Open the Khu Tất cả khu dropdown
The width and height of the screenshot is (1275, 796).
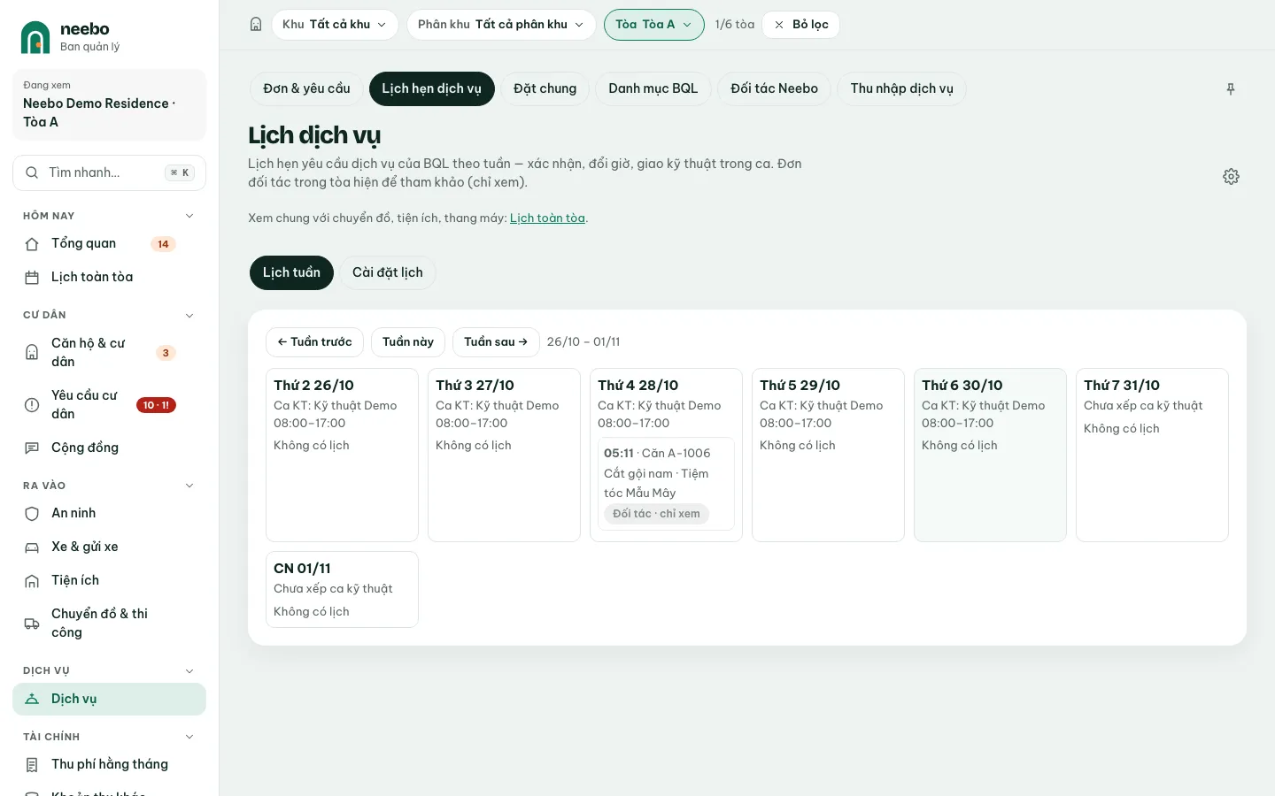pos(335,25)
